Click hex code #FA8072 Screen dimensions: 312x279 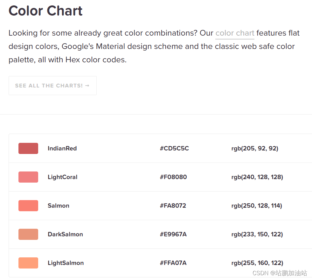click(x=173, y=206)
